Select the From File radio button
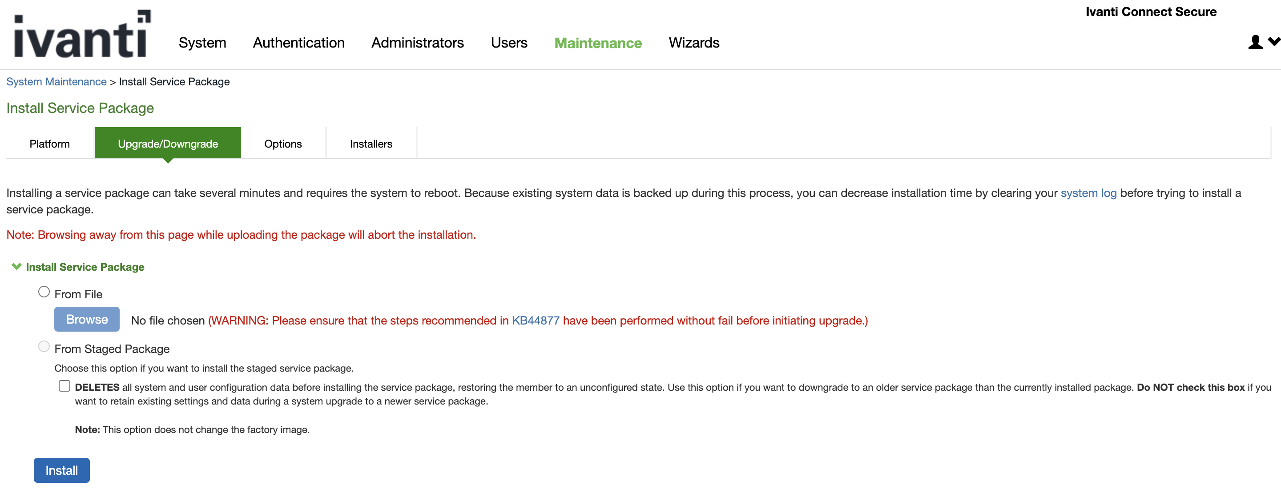 click(x=44, y=292)
